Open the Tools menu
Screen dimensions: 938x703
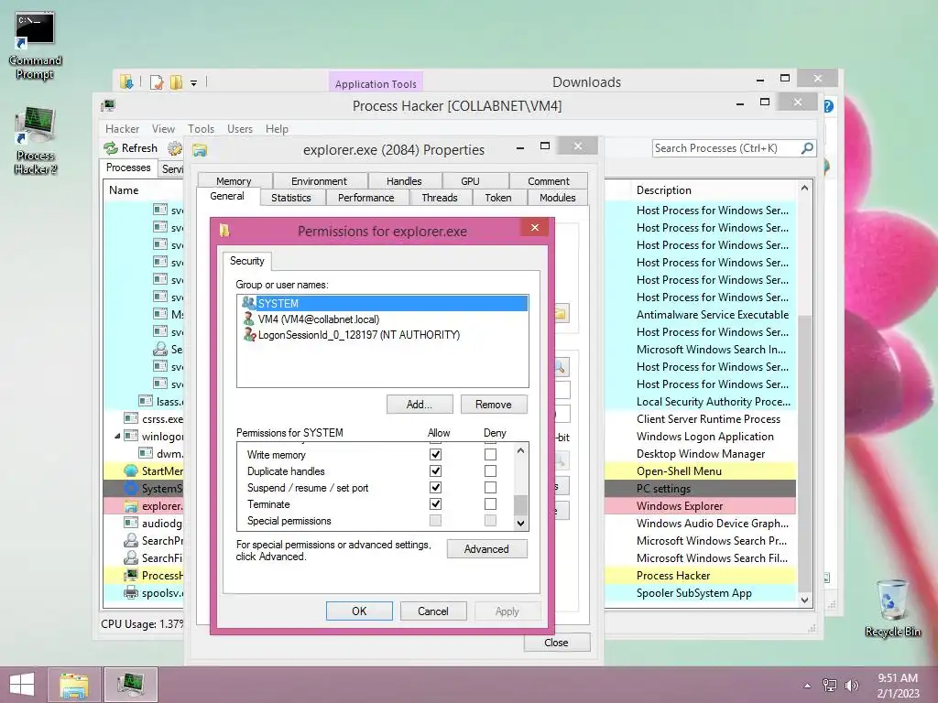(201, 128)
